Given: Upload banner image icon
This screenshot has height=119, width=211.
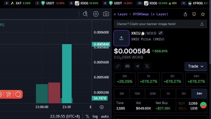Looking at the screenshot, I should 202,24.
